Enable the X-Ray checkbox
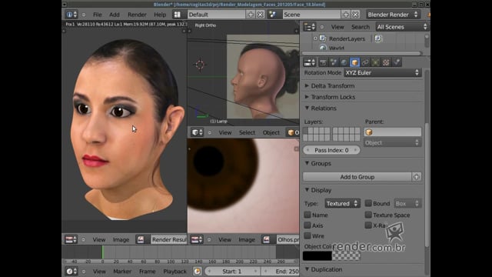 click(x=368, y=225)
